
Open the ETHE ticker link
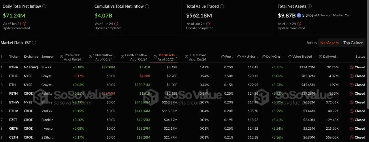[x=14, y=76]
